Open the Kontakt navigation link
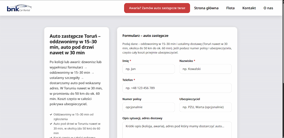284x138 pixels. [x=249, y=8]
